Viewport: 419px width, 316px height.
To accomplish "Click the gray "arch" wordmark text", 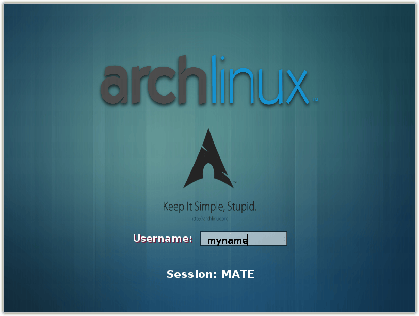I will point(155,85).
